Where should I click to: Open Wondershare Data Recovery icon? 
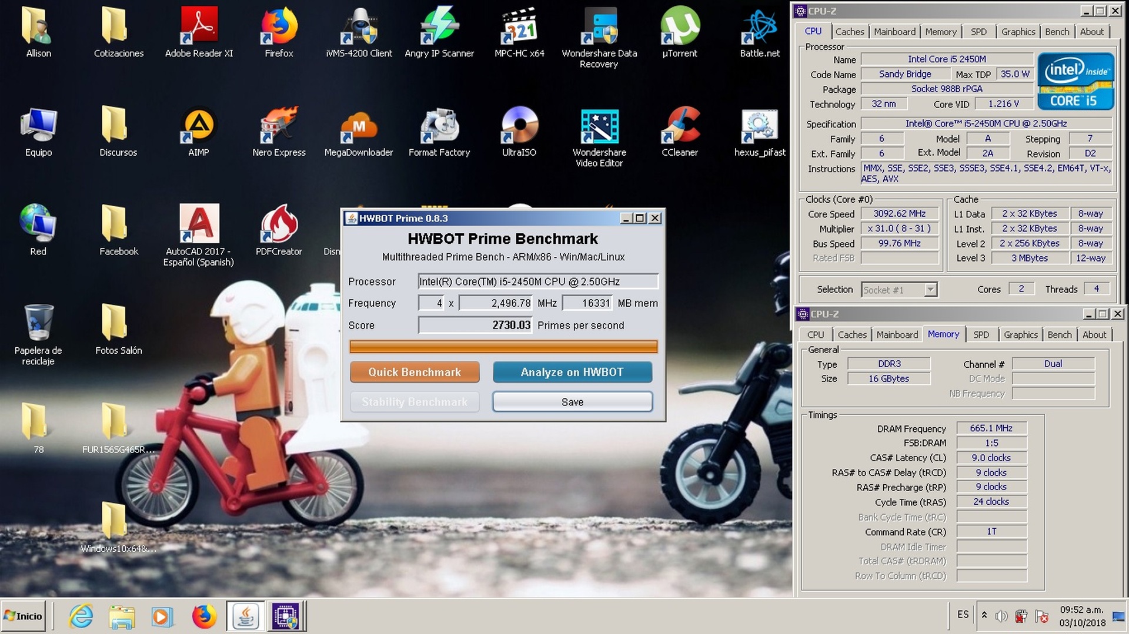click(x=599, y=38)
